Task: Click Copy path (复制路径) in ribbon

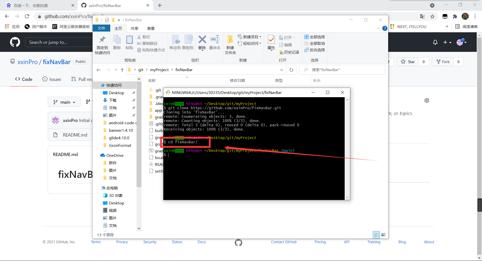Action: coord(147,43)
